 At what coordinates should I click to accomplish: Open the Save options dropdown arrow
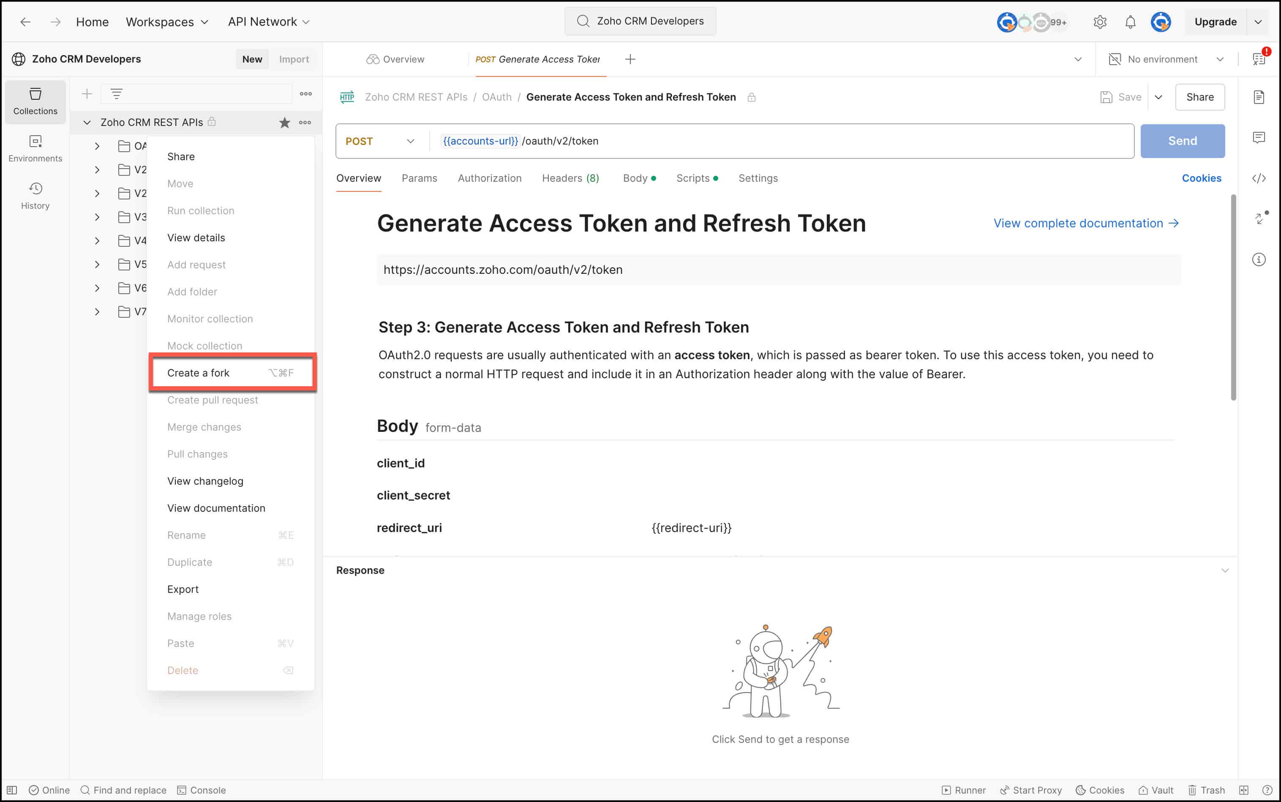1158,97
